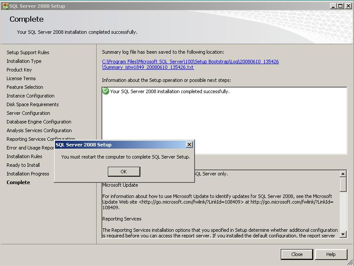The image size is (354, 266).
Task: Click the large 'Complete' page heading
Action: pyautogui.click(x=26, y=19)
